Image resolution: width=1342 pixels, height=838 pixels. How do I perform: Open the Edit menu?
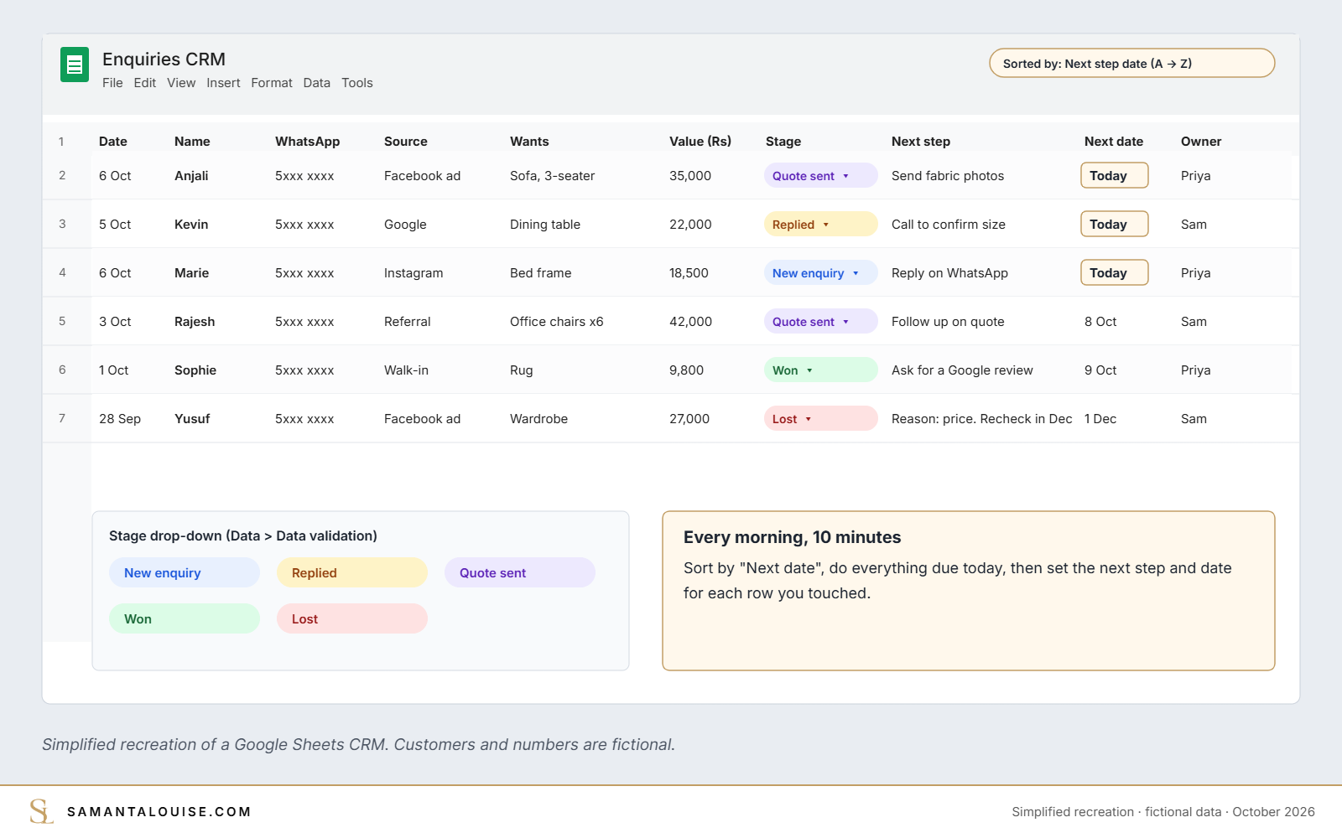[x=145, y=83]
